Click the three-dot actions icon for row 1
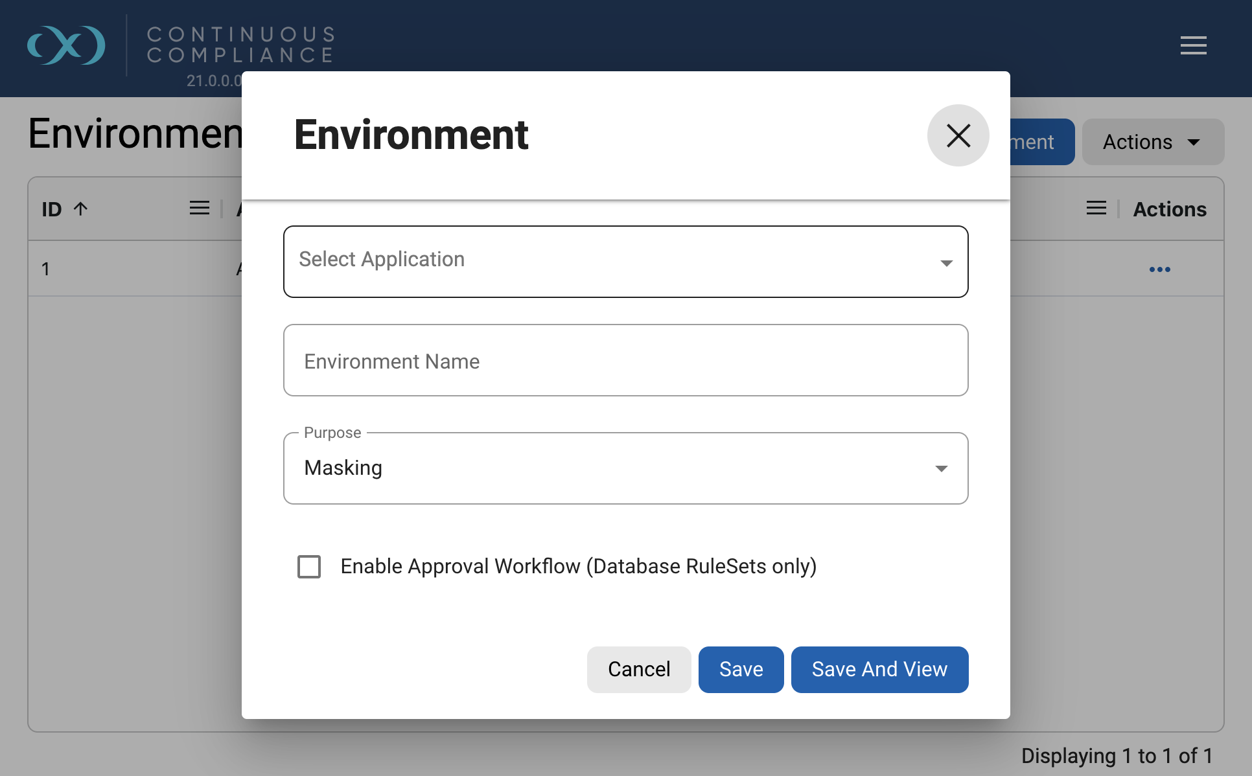This screenshot has width=1252, height=776. coord(1159,269)
